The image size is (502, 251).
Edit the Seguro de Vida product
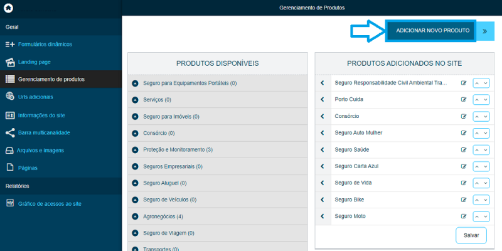tap(463, 183)
